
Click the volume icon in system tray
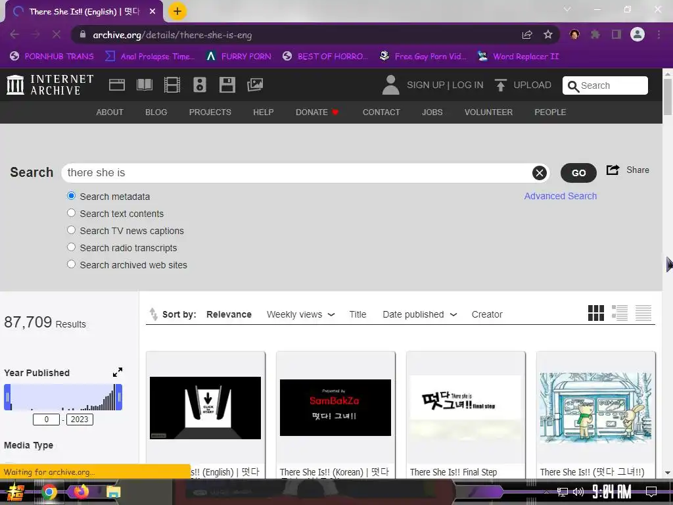[578, 492]
